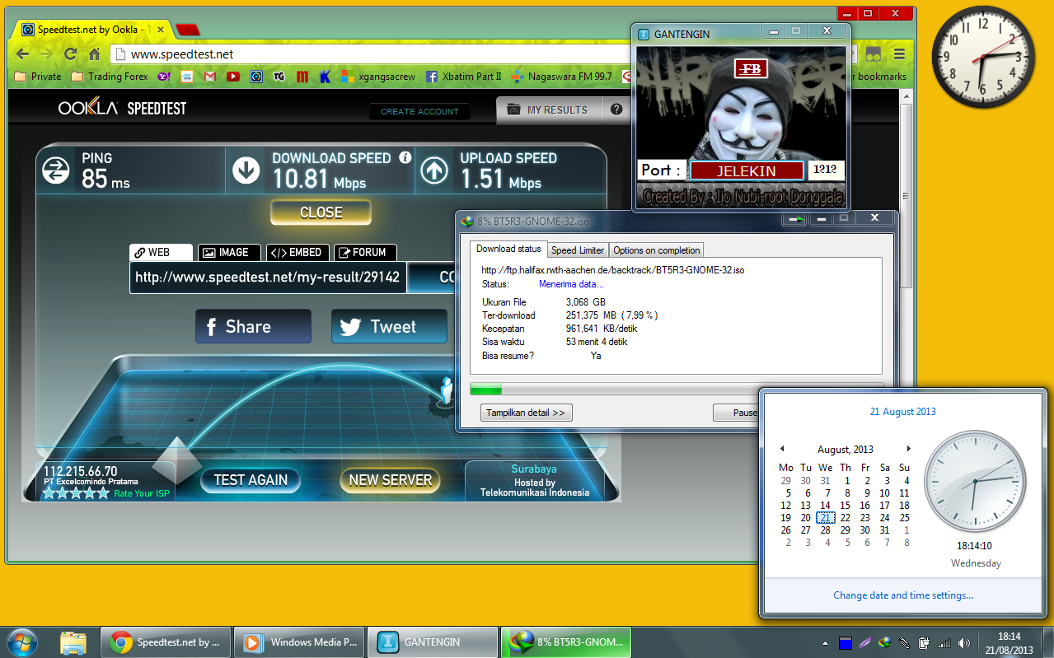Open Nagaswara FM 99.7 bookmark
The width and height of the screenshot is (1054, 658).
click(x=561, y=77)
